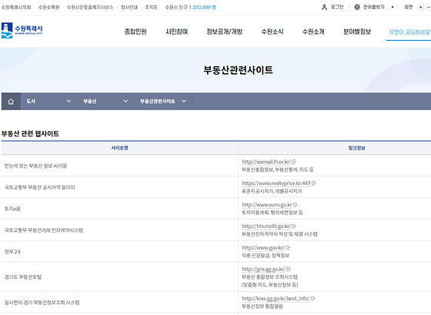Open the 로그인 login link
The width and height of the screenshot is (431, 315).
[x=332, y=7]
